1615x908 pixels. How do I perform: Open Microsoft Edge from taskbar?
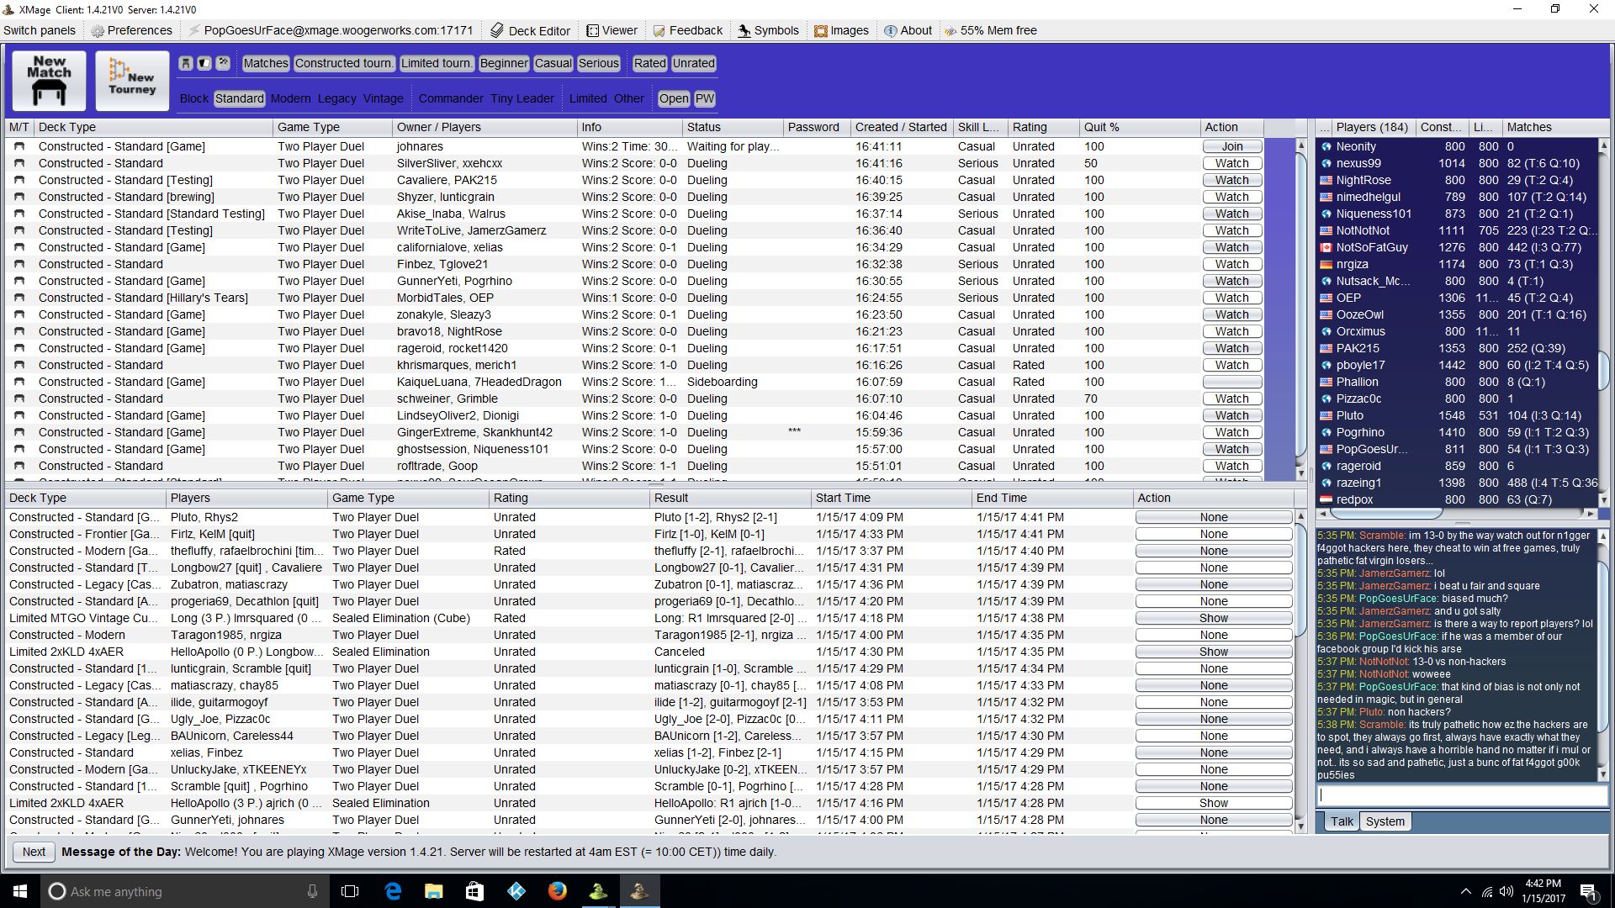pos(393,891)
